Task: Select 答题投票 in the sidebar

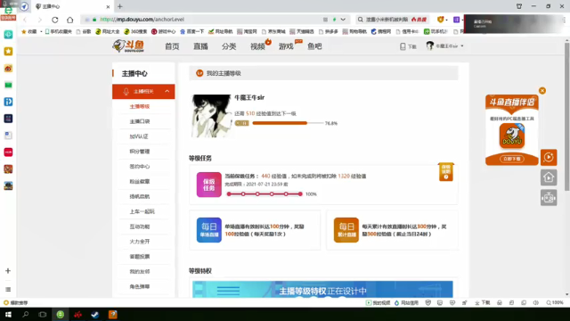Action: (140, 257)
